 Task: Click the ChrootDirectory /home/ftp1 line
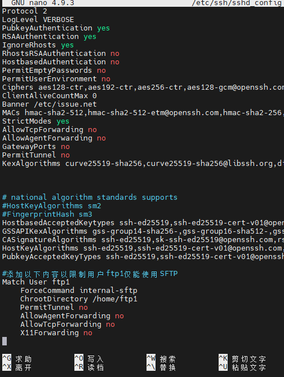(x=79, y=299)
